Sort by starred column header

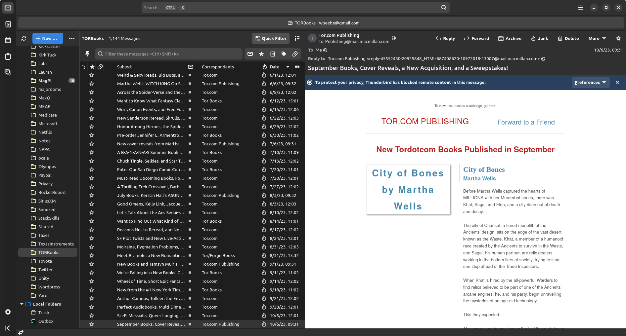92,67
